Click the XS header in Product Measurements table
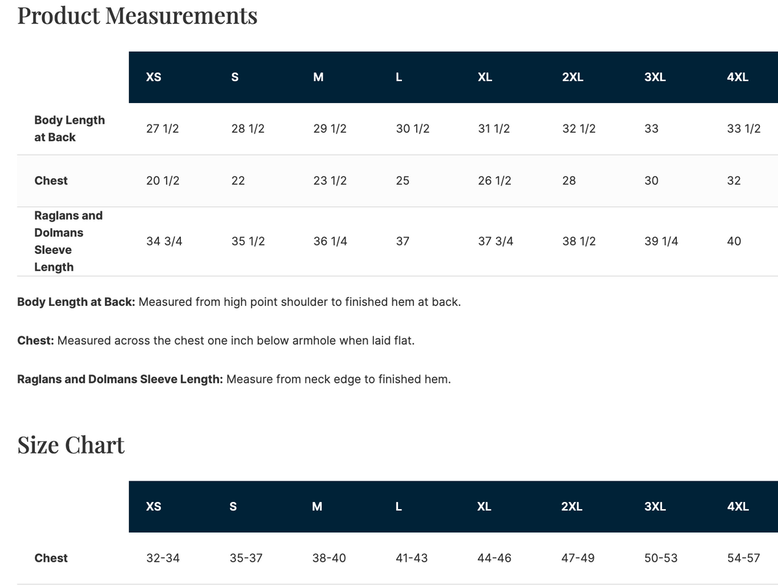Viewport: 778px width, 585px height. tap(154, 77)
